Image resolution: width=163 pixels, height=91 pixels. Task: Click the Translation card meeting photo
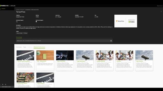pyautogui.click(x=124, y=55)
